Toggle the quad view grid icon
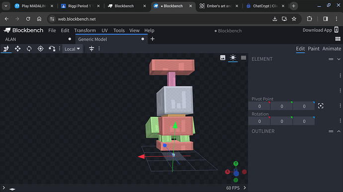This screenshot has width=343, height=192. point(338,39)
